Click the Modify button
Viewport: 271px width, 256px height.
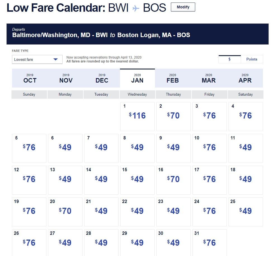click(x=183, y=7)
